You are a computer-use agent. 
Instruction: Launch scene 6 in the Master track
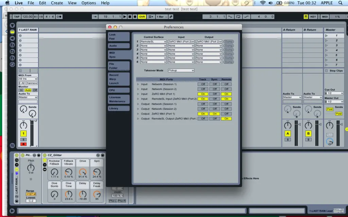coord(326,60)
